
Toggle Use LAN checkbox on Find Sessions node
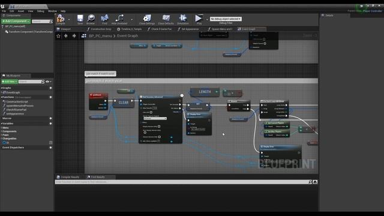click(x=151, y=112)
